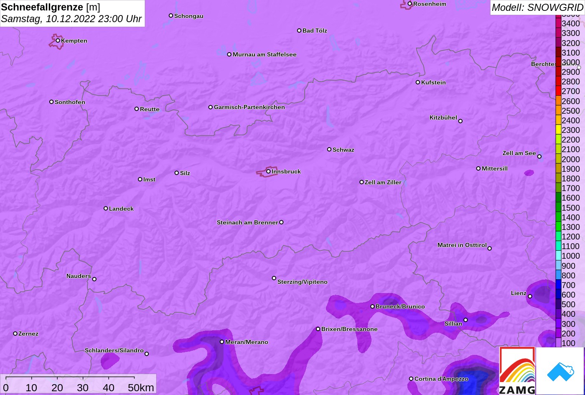Click the Schongau marker dot
The width and height of the screenshot is (585, 395).
tap(170, 15)
